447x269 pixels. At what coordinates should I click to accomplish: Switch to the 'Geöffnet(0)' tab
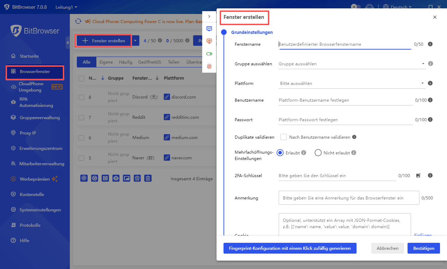coord(149,62)
